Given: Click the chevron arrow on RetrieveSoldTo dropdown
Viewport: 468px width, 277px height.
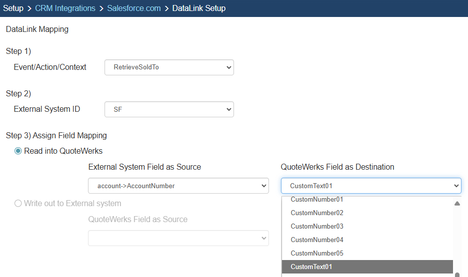Looking at the screenshot, I should (x=228, y=67).
